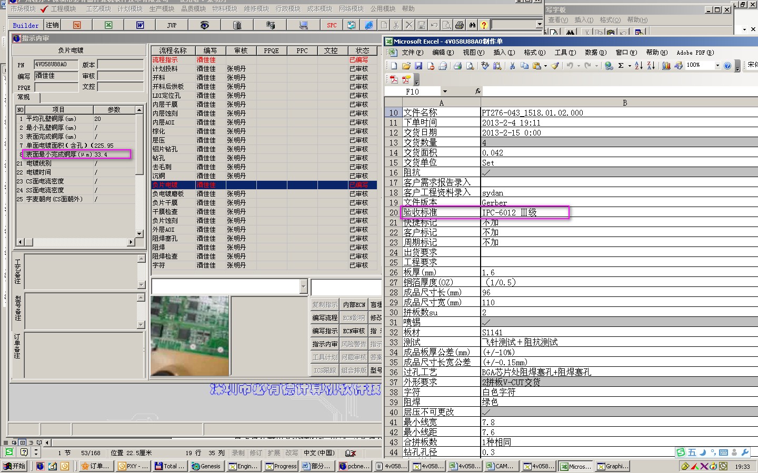
Task: Open the Progress taskbar item
Action: pyautogui.click(x=282, y=466)
